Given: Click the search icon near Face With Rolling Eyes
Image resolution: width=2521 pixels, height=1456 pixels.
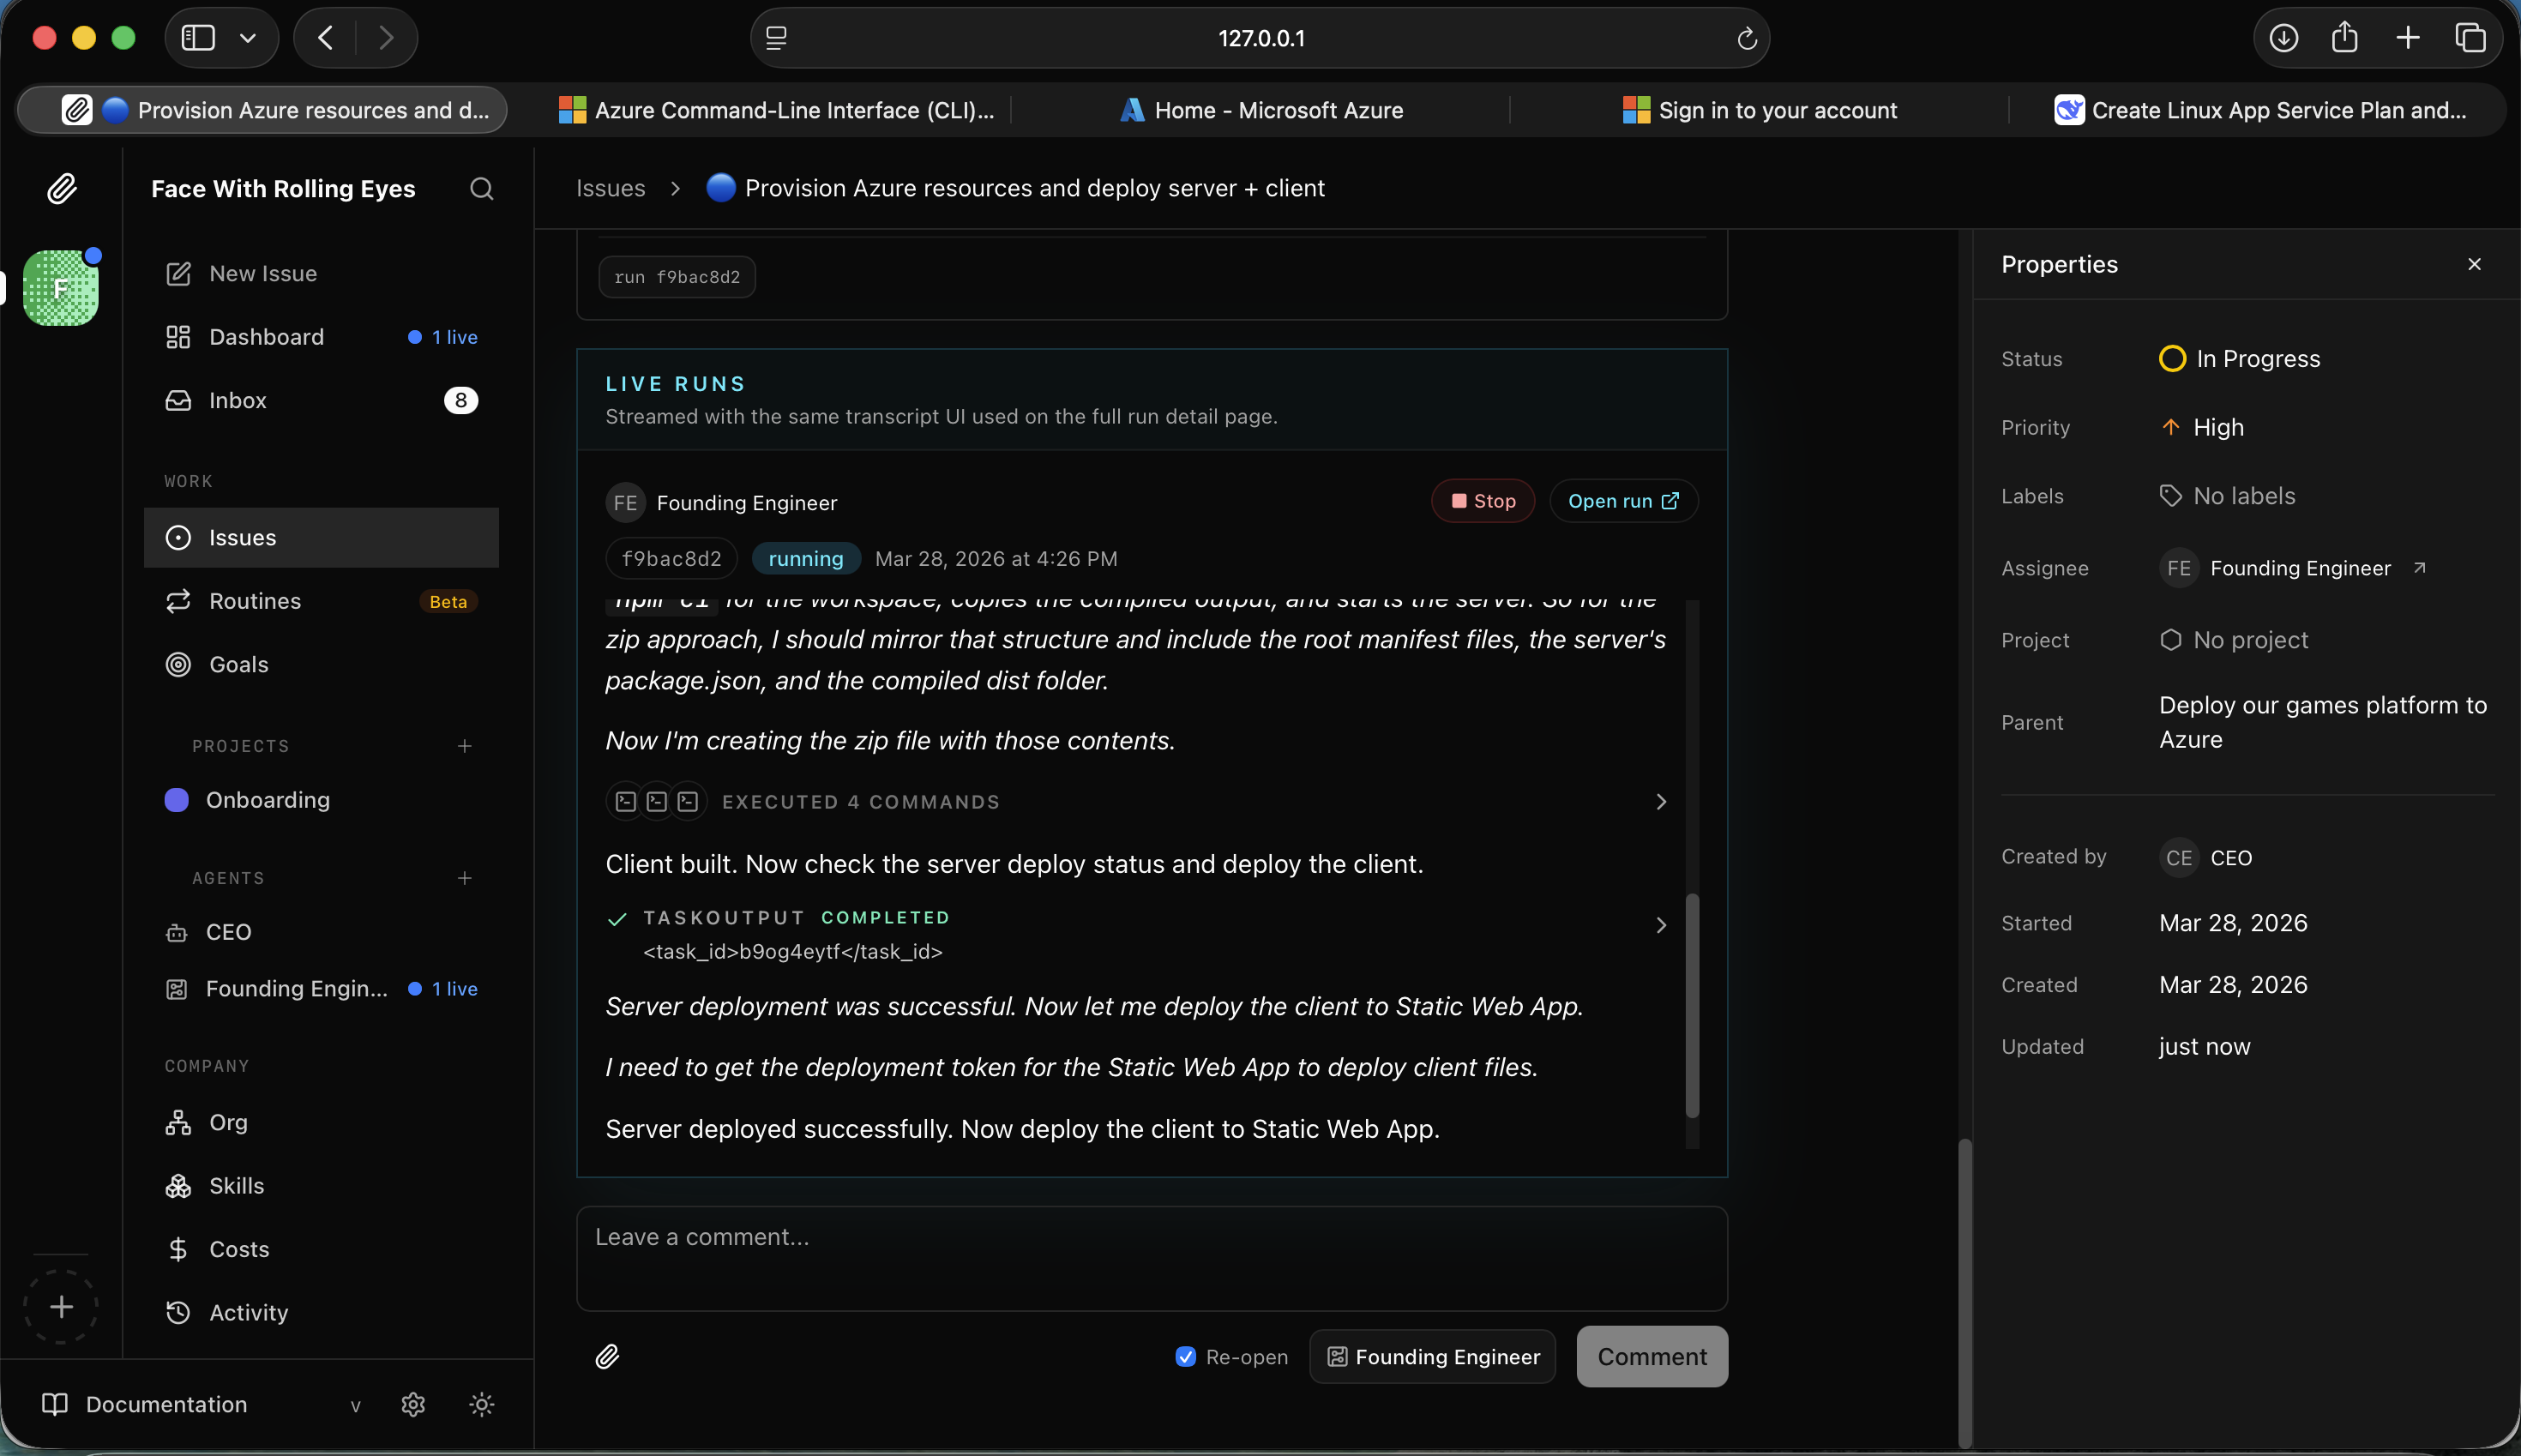Looking at the screenshot, I should click(x=480, y=189).
